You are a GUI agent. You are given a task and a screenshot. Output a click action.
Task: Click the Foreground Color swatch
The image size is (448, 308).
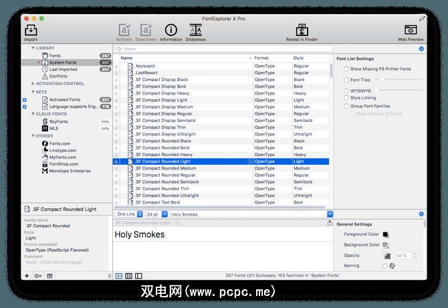pyautogui.click(x=385, y=234)
